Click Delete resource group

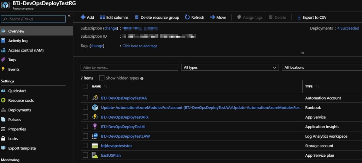click(157, 17)
